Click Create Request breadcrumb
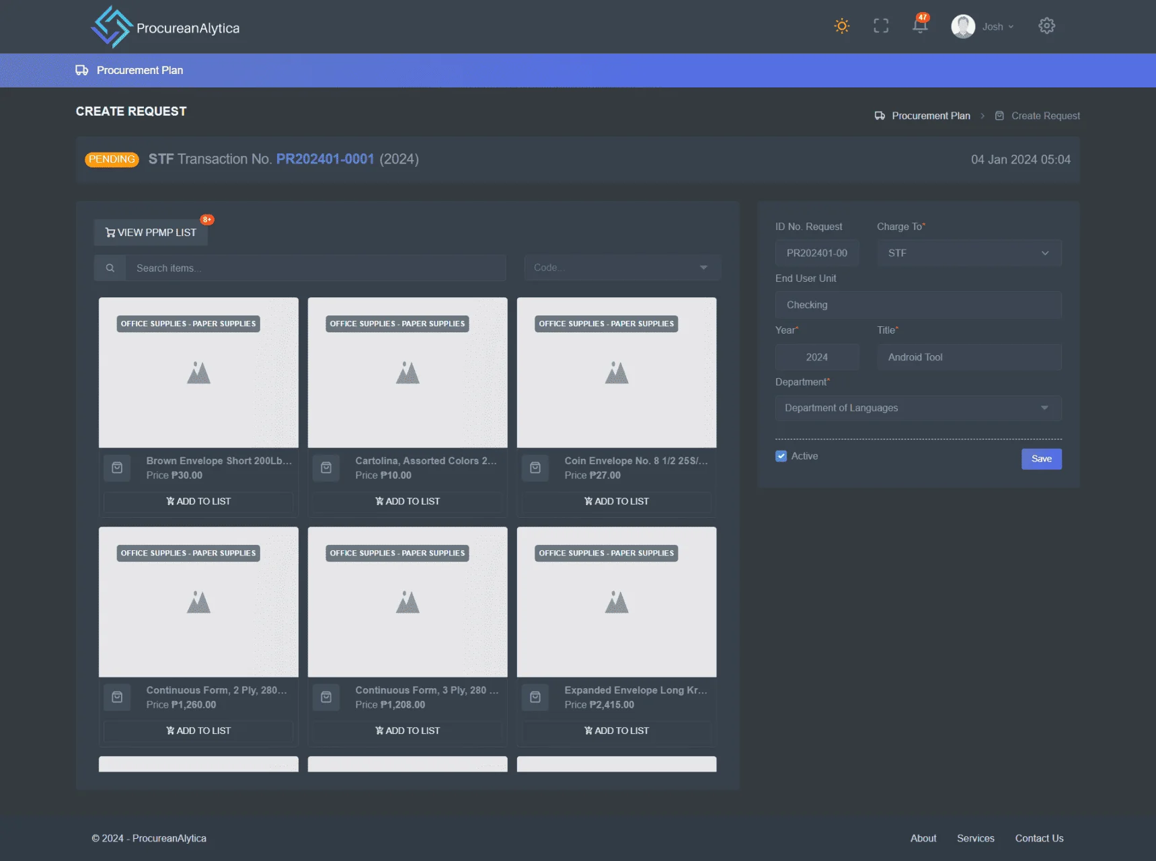This screenshot has width=1156, height=861. coord(1045,116)
